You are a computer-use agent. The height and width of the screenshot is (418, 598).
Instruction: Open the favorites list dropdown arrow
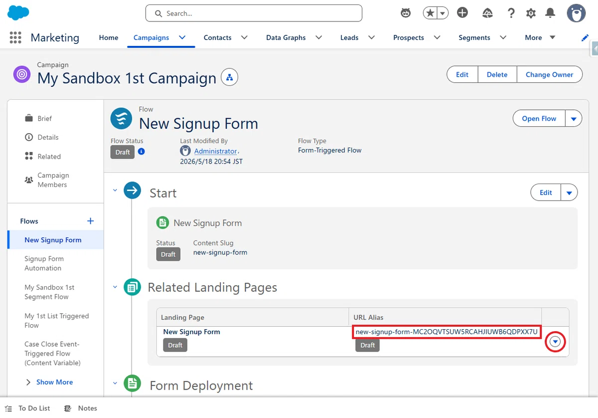pyautogui.click(x=443, y=13)
